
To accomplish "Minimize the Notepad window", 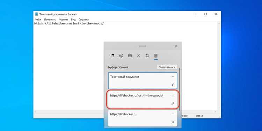I will (x=196, y=14).
